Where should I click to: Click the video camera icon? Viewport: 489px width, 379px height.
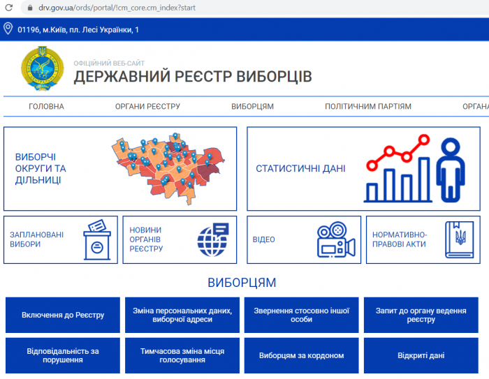tap(335, 239)
